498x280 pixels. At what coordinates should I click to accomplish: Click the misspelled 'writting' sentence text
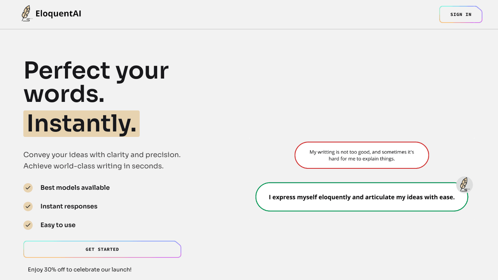pyautogui.click(x=362, y=155)
